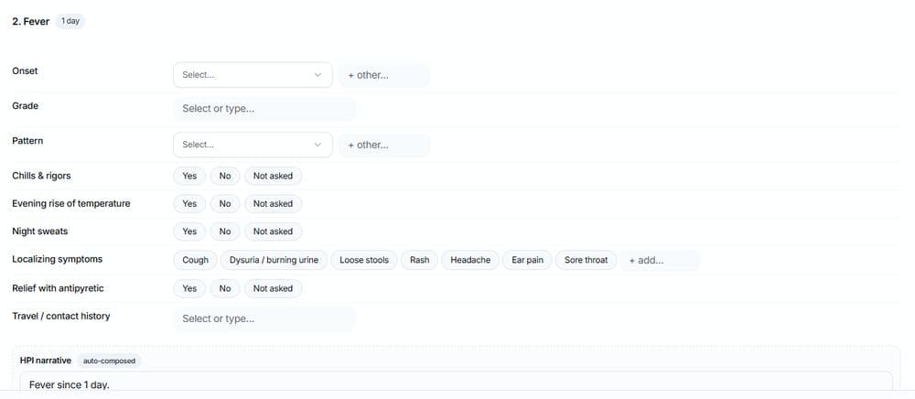Viewport: 915px width, 399px height.
Task: Click the Pattern '+ other...' field
Action: (x=384, y=146)
